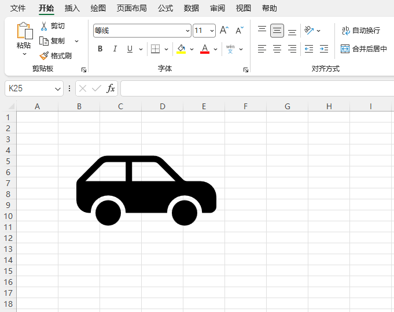Switch to the 公式 Formulas tab
This screenshot has width=394, height=312.
(x=165, y=8)
